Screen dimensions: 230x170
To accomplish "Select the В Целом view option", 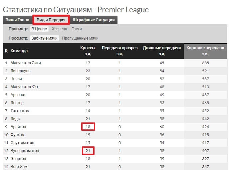I will (x=39, y=29).
